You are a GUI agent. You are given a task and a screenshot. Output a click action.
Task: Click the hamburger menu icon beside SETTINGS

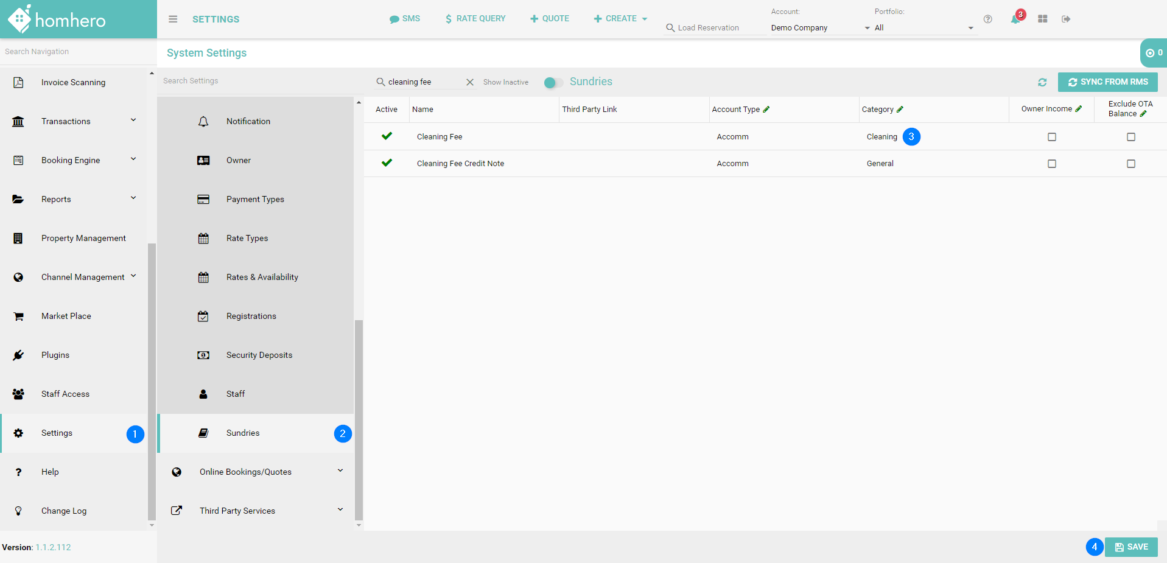coord(173,19)
